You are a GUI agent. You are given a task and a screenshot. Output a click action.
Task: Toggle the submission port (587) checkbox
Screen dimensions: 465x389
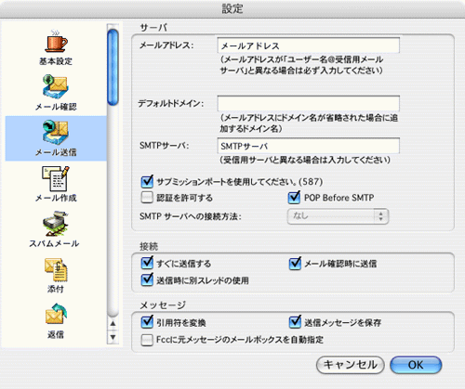(147, 182)
